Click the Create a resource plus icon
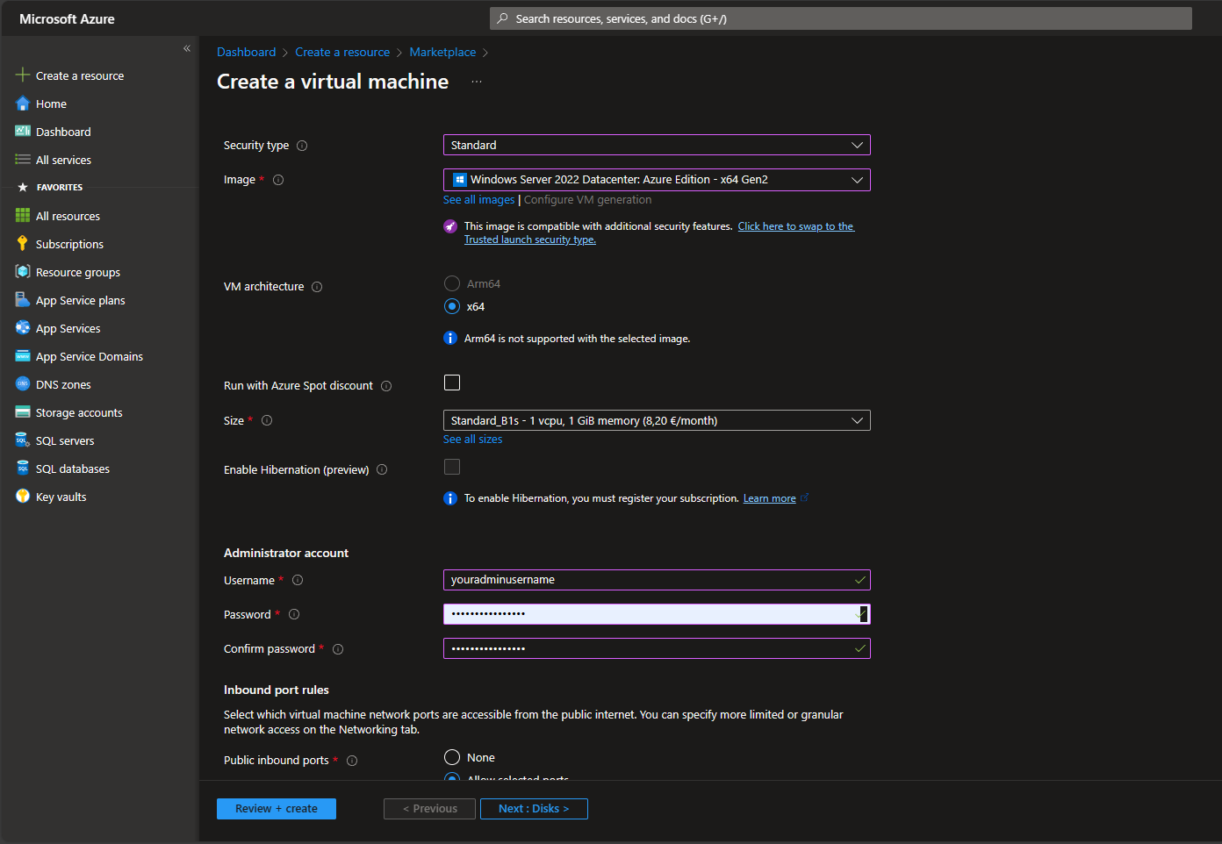 pyautogui.click(x=23, y=75)
